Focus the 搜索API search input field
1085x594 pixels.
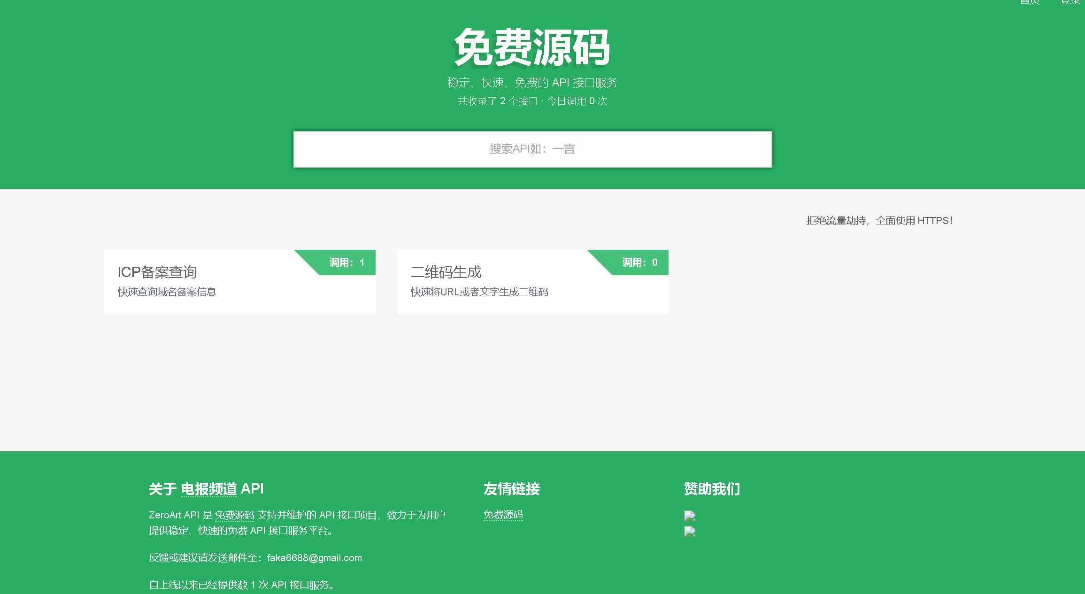click(x=532, y=149)
